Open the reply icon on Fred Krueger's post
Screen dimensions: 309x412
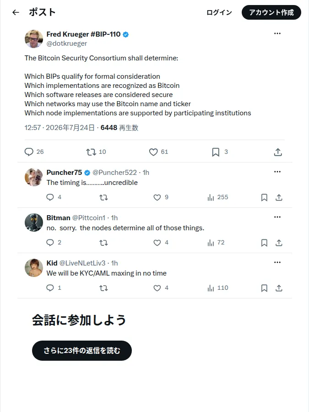click(29, 152)
